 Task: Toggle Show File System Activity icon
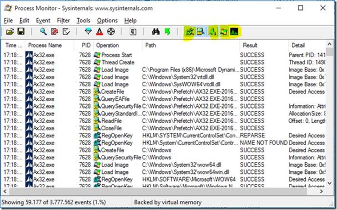[x=200, y=32]
